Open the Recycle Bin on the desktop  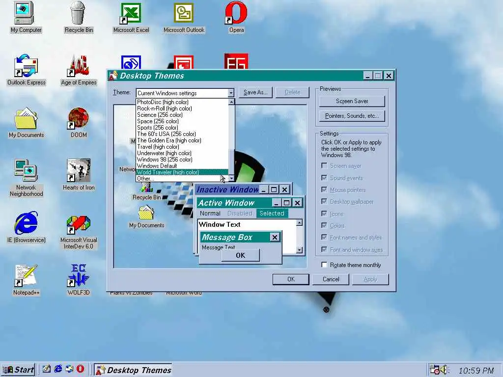pos(79,17)
